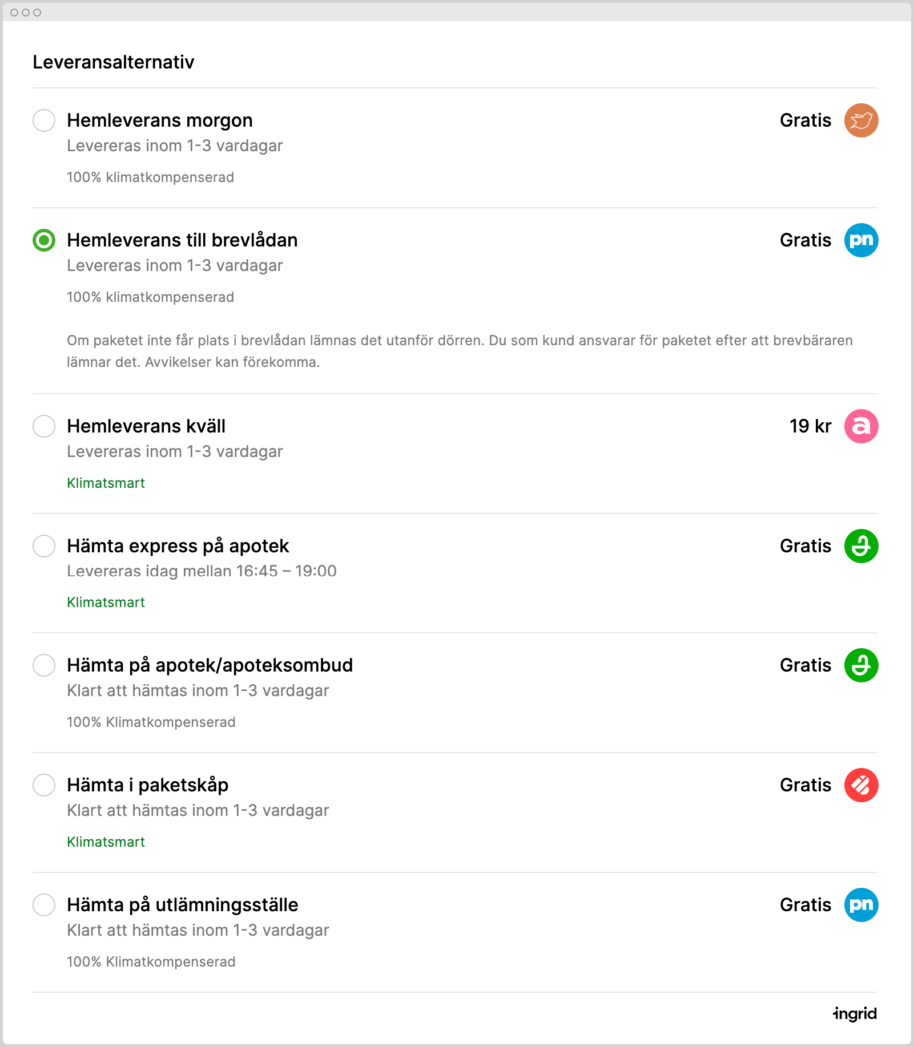Choose the Hemleverans kväll radio option

[x=44, y=426]
